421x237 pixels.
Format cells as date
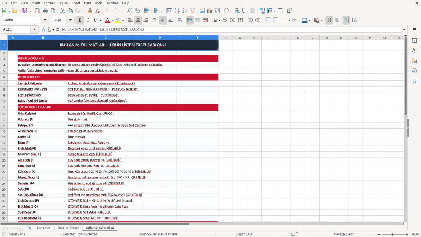[x=240, y=20]
